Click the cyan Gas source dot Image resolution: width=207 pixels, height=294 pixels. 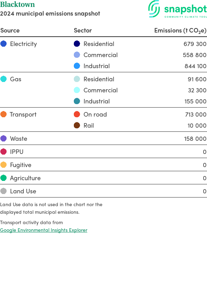click(x=3, y=79)
